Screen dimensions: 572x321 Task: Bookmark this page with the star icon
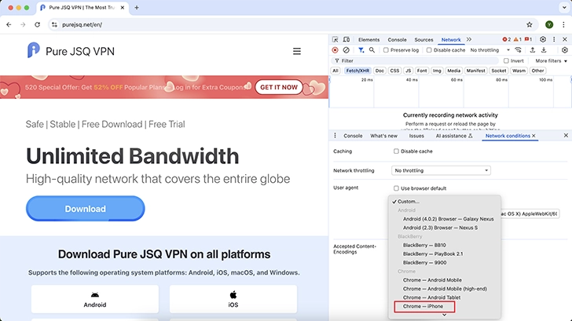(530, 25)
